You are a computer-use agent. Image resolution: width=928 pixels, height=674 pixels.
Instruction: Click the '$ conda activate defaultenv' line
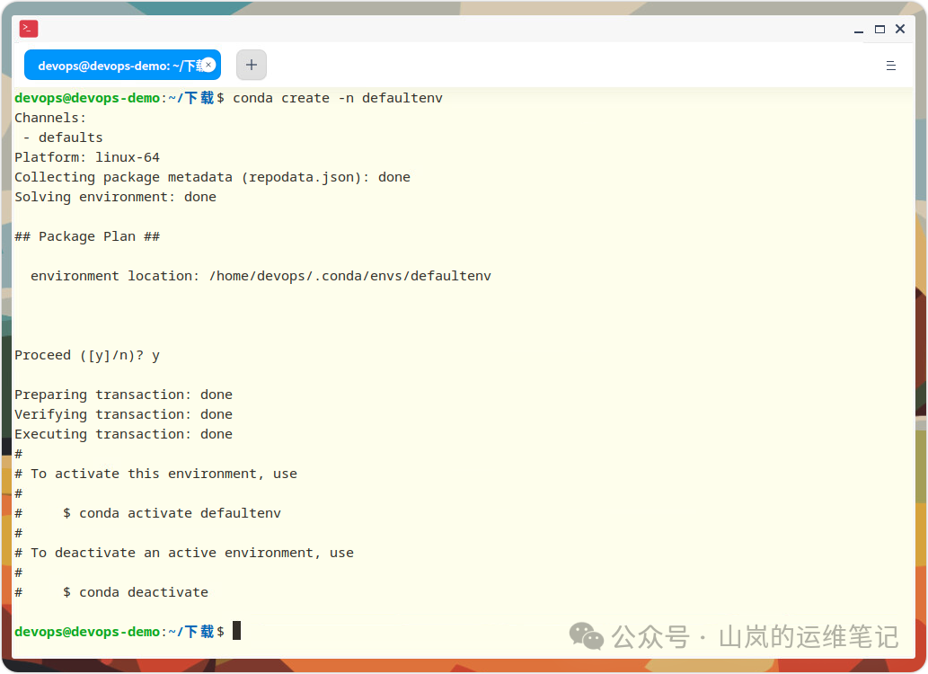pos(172,513)
